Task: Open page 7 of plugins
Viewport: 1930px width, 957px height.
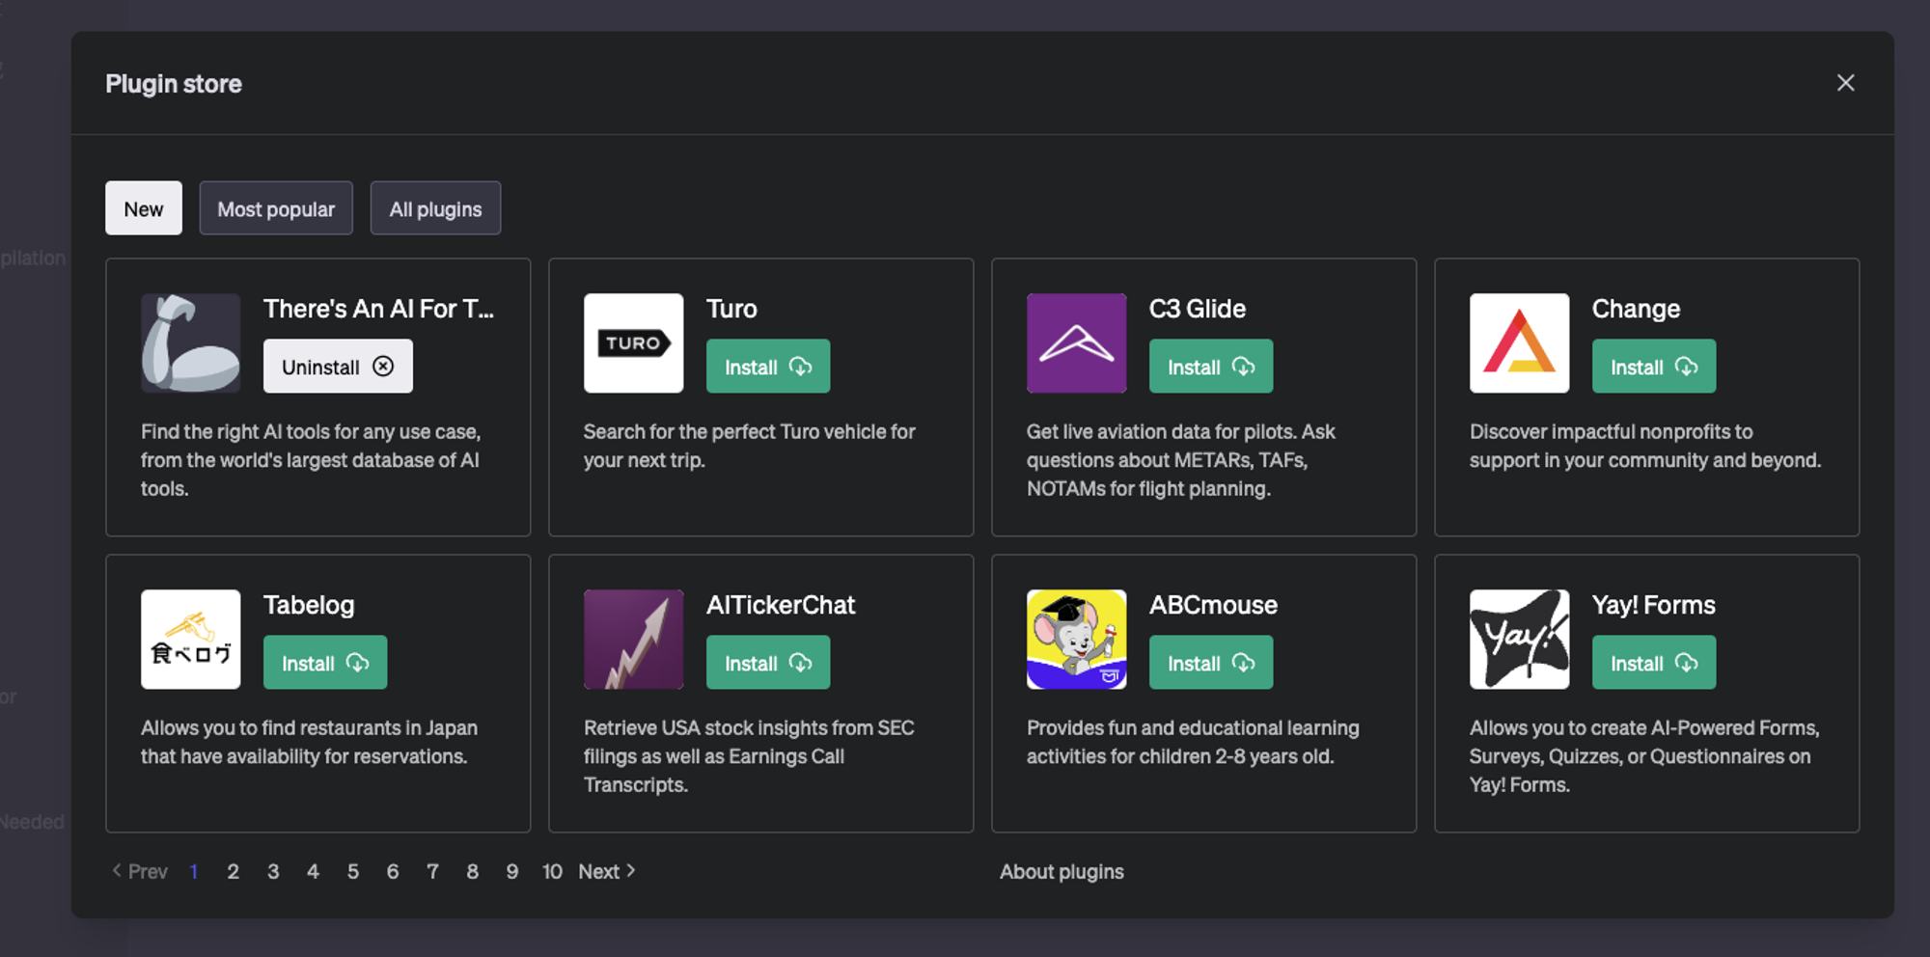Action: point(432,871)
